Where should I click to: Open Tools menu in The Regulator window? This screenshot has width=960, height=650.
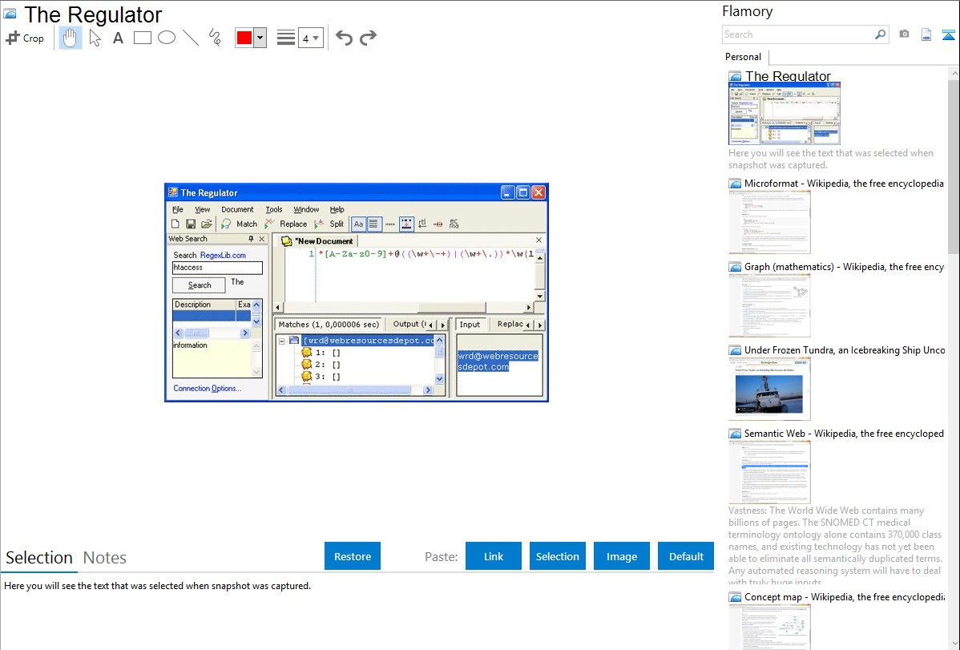point(274,209)
